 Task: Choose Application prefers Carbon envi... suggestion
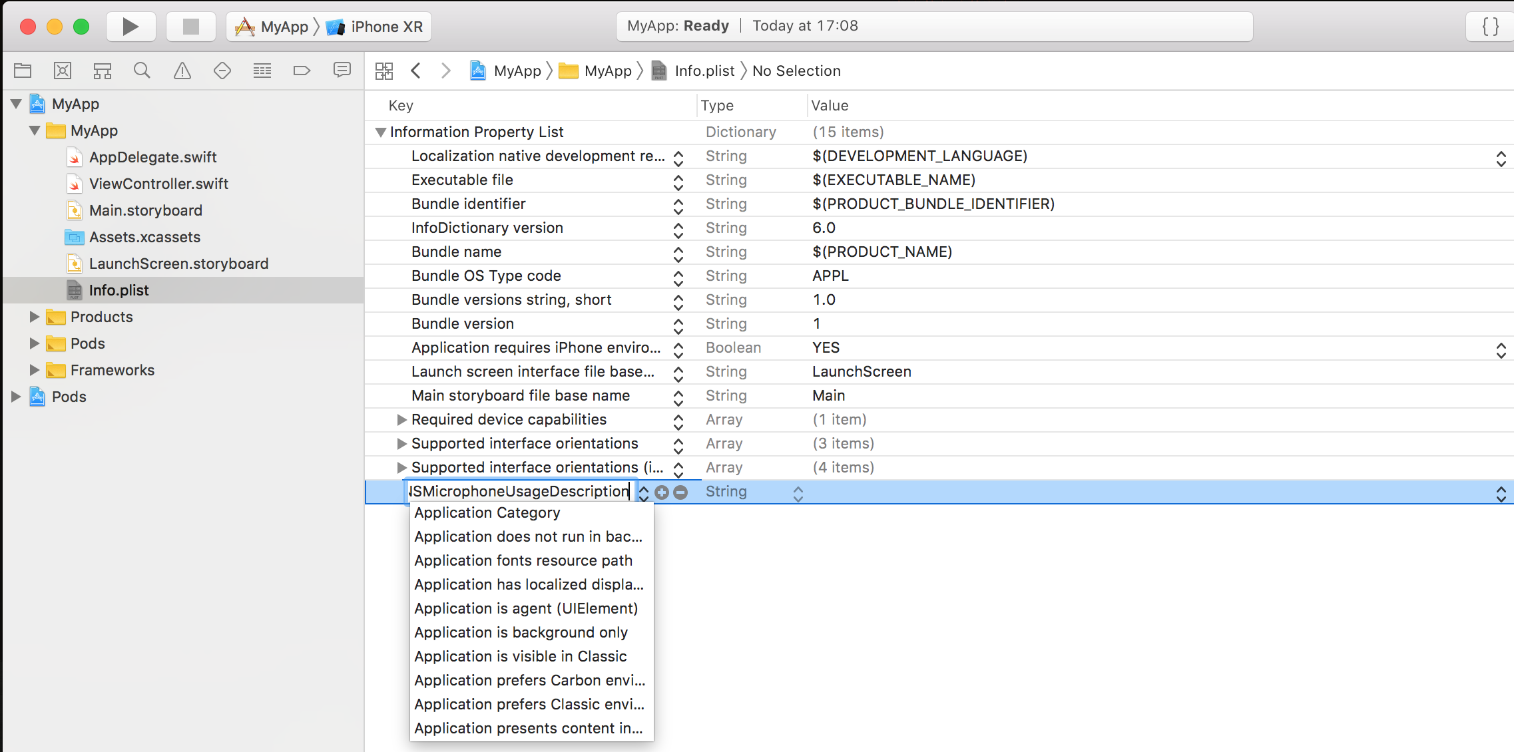click(531, 680)
